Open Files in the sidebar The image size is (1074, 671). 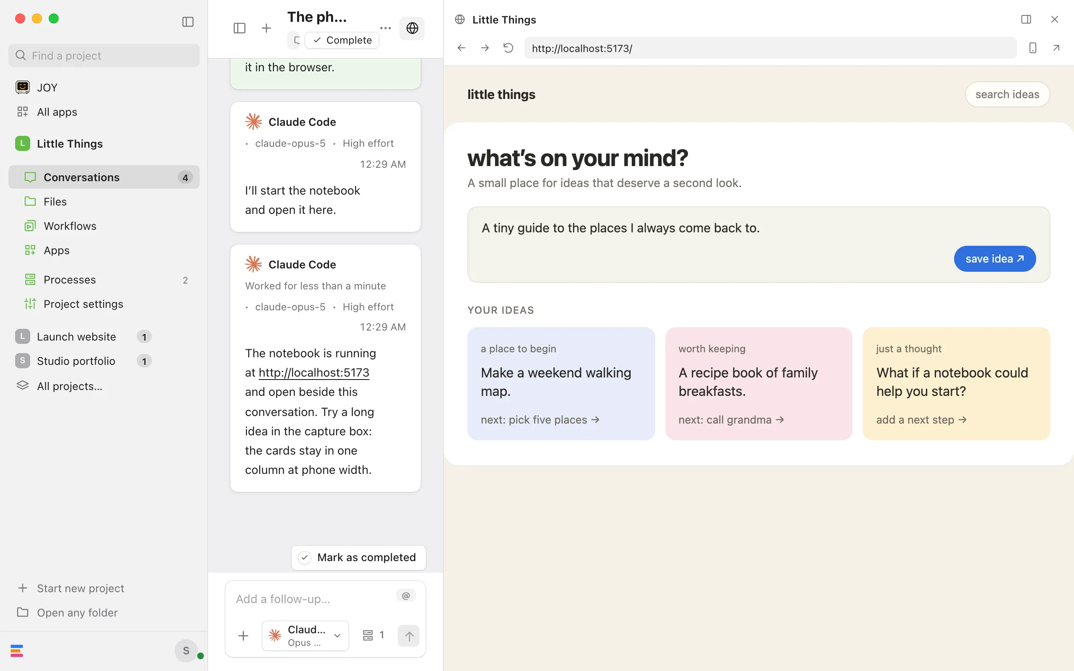pyautogui.click(x=104, y=201)
